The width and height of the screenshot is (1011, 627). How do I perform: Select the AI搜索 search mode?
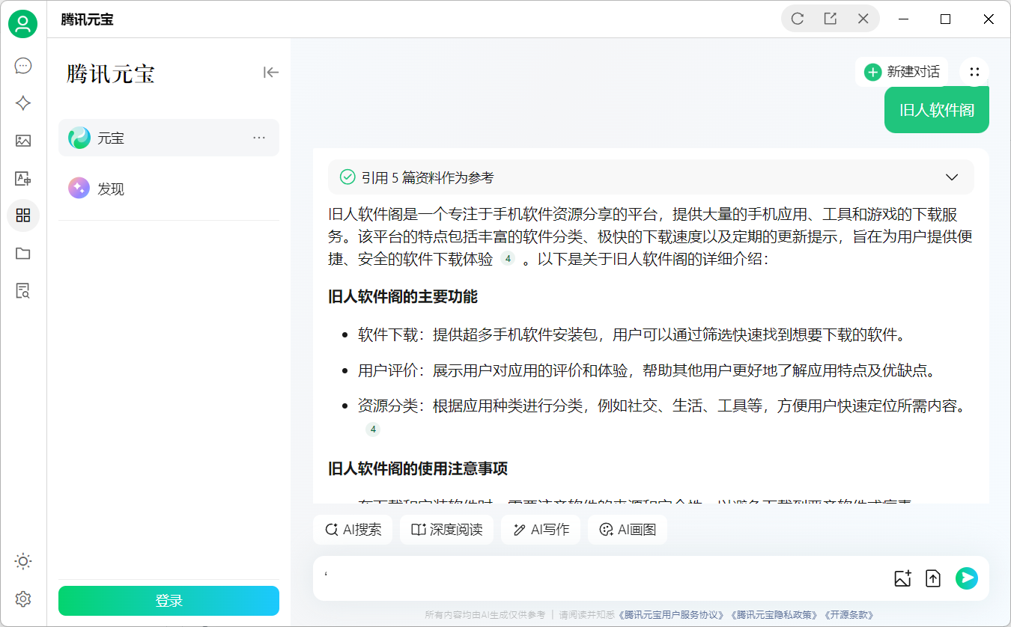click(352, 529)
